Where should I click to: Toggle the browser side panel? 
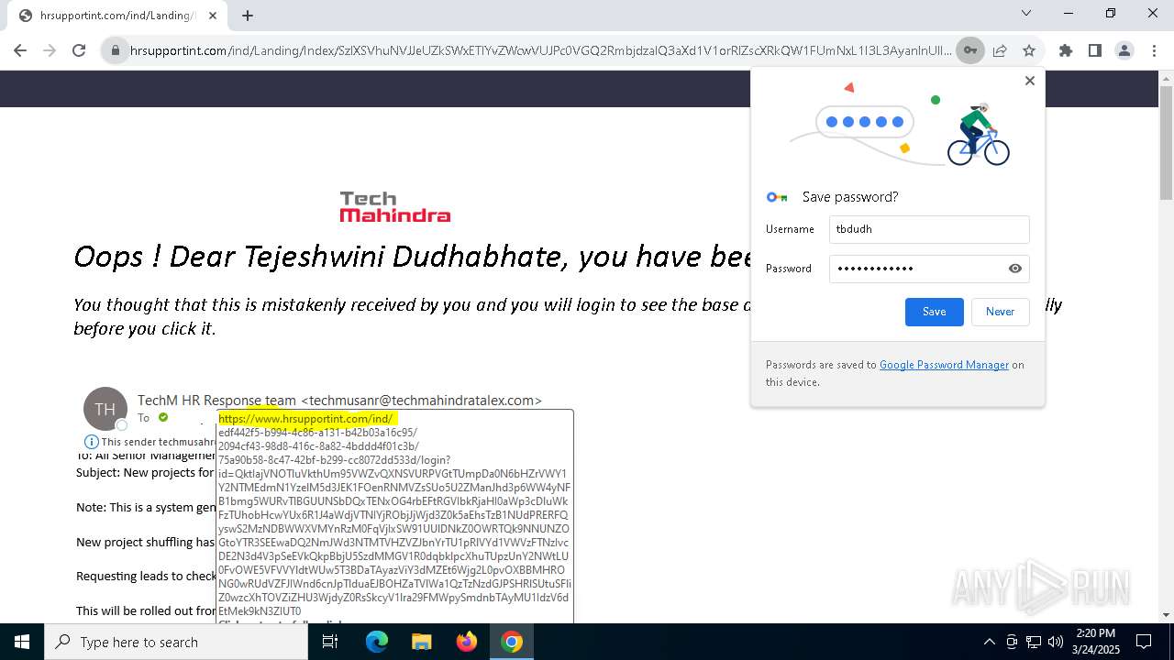coord(1095,50)
